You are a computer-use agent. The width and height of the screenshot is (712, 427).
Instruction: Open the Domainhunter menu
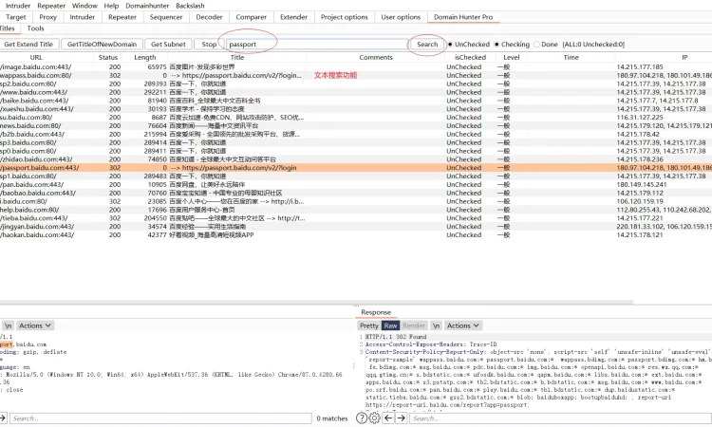[x=147, y=6]
